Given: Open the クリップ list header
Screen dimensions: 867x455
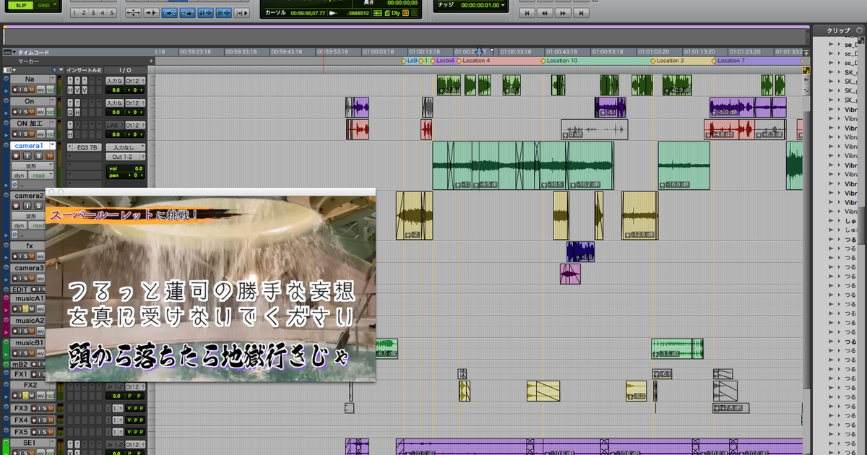Looking at the screenshot, I should tap(838, 30).
